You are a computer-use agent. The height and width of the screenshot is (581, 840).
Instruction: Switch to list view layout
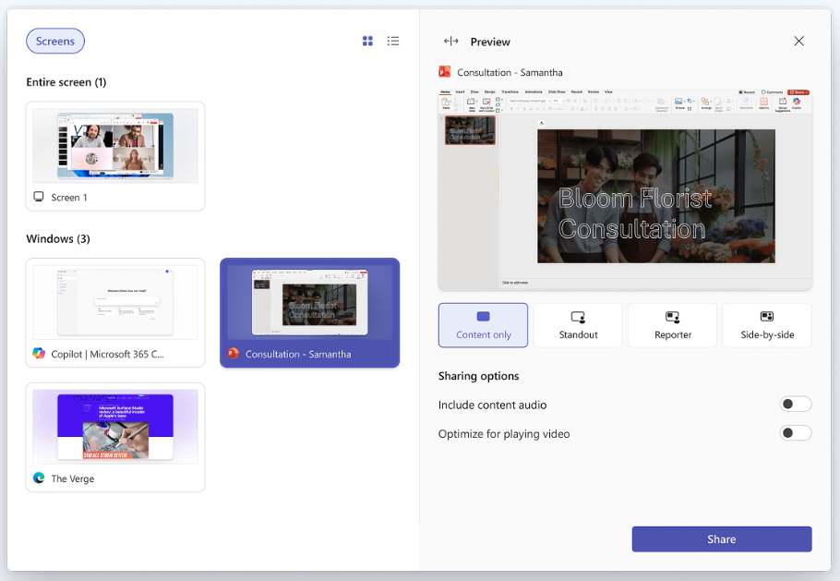pyautogui.click(x=393, y=41)
